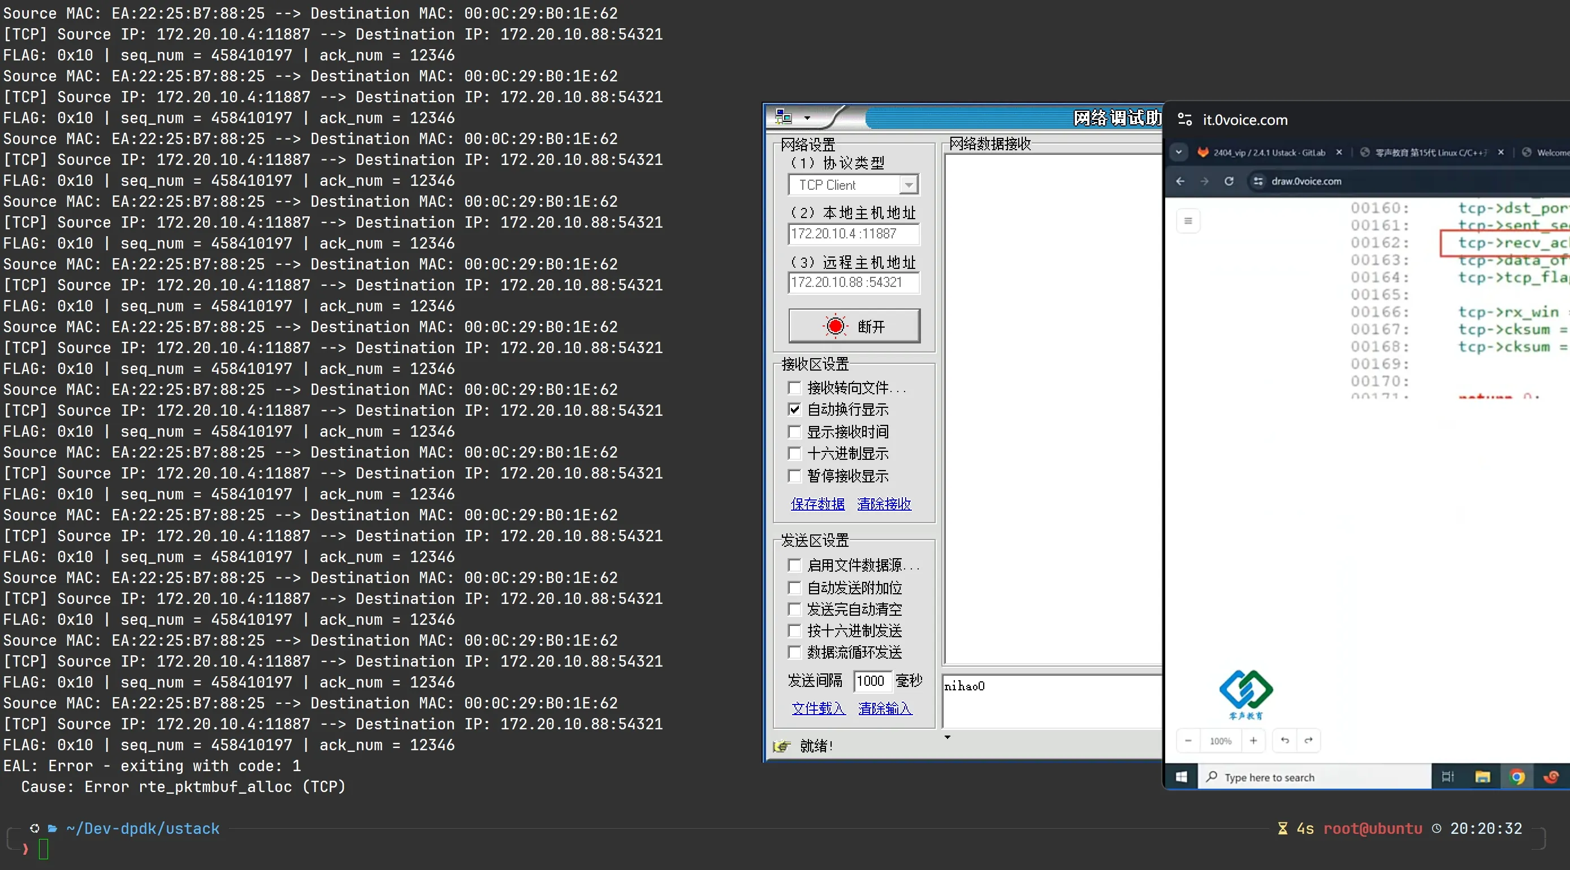Zoom out with the minus button
Viewport: 1570px width, 870px height.
click(1188, 740)
